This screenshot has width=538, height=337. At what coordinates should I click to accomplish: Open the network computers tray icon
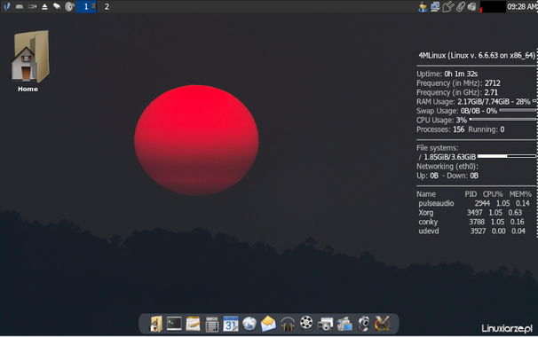(x=435, y=6)
